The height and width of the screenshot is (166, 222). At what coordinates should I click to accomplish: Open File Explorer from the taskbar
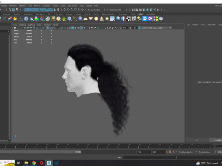26,163
